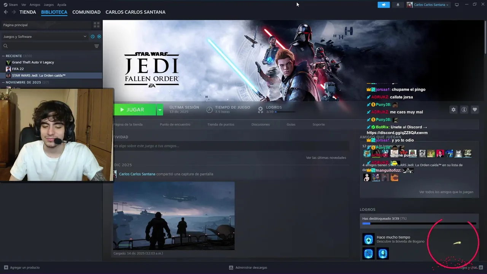This screenshot has width=487, height=274.
Task: Click Agregar un producto
Action: 25,268
